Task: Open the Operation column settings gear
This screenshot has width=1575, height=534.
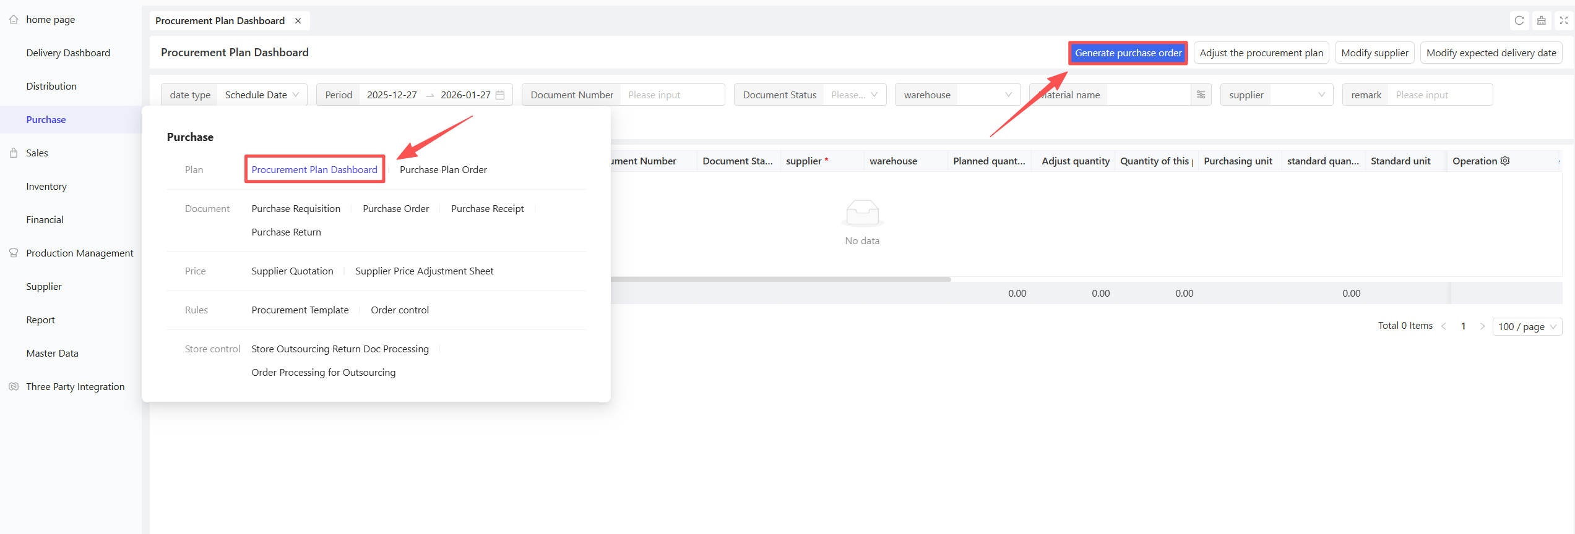Action: (1505, 161)
